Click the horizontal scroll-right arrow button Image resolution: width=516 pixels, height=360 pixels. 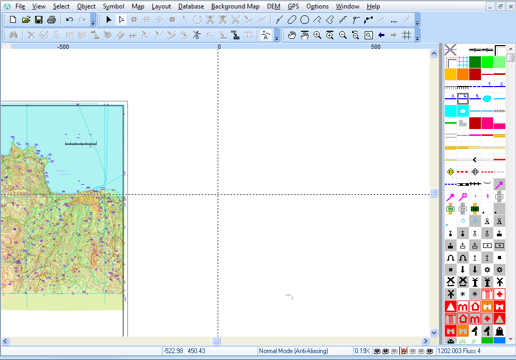[426, 341]
